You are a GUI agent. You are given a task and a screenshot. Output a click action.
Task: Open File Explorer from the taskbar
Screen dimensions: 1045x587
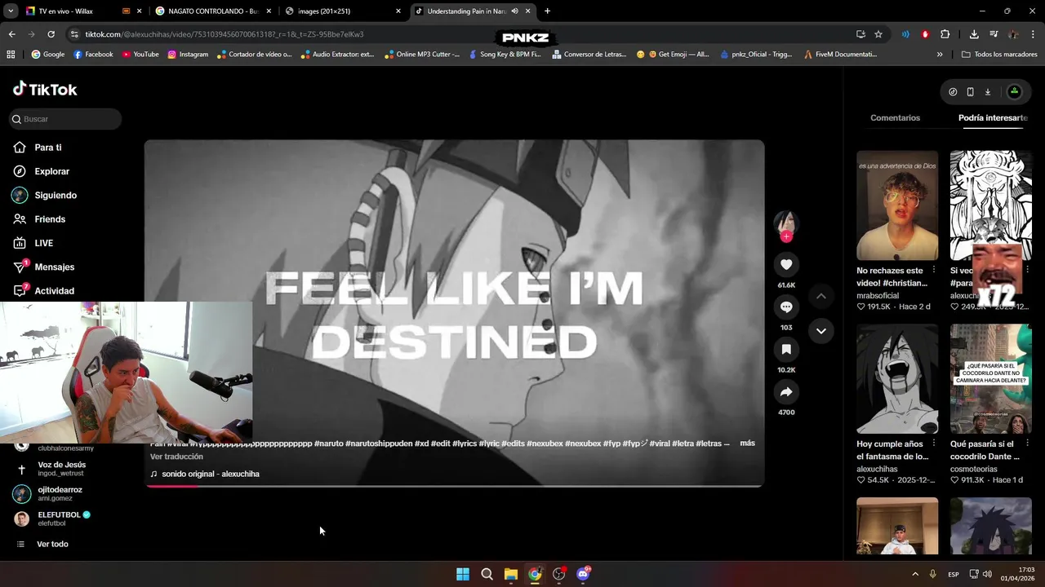[x=511, y=574]
